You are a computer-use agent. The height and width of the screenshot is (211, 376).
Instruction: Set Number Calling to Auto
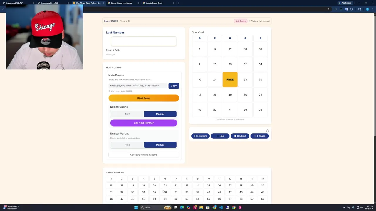click(x=127, y=114)
